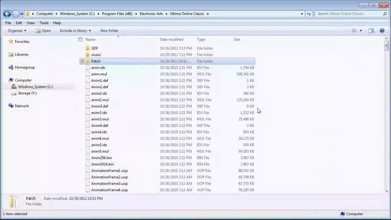Click the Forward navigation arrow

tap(15, 14)
